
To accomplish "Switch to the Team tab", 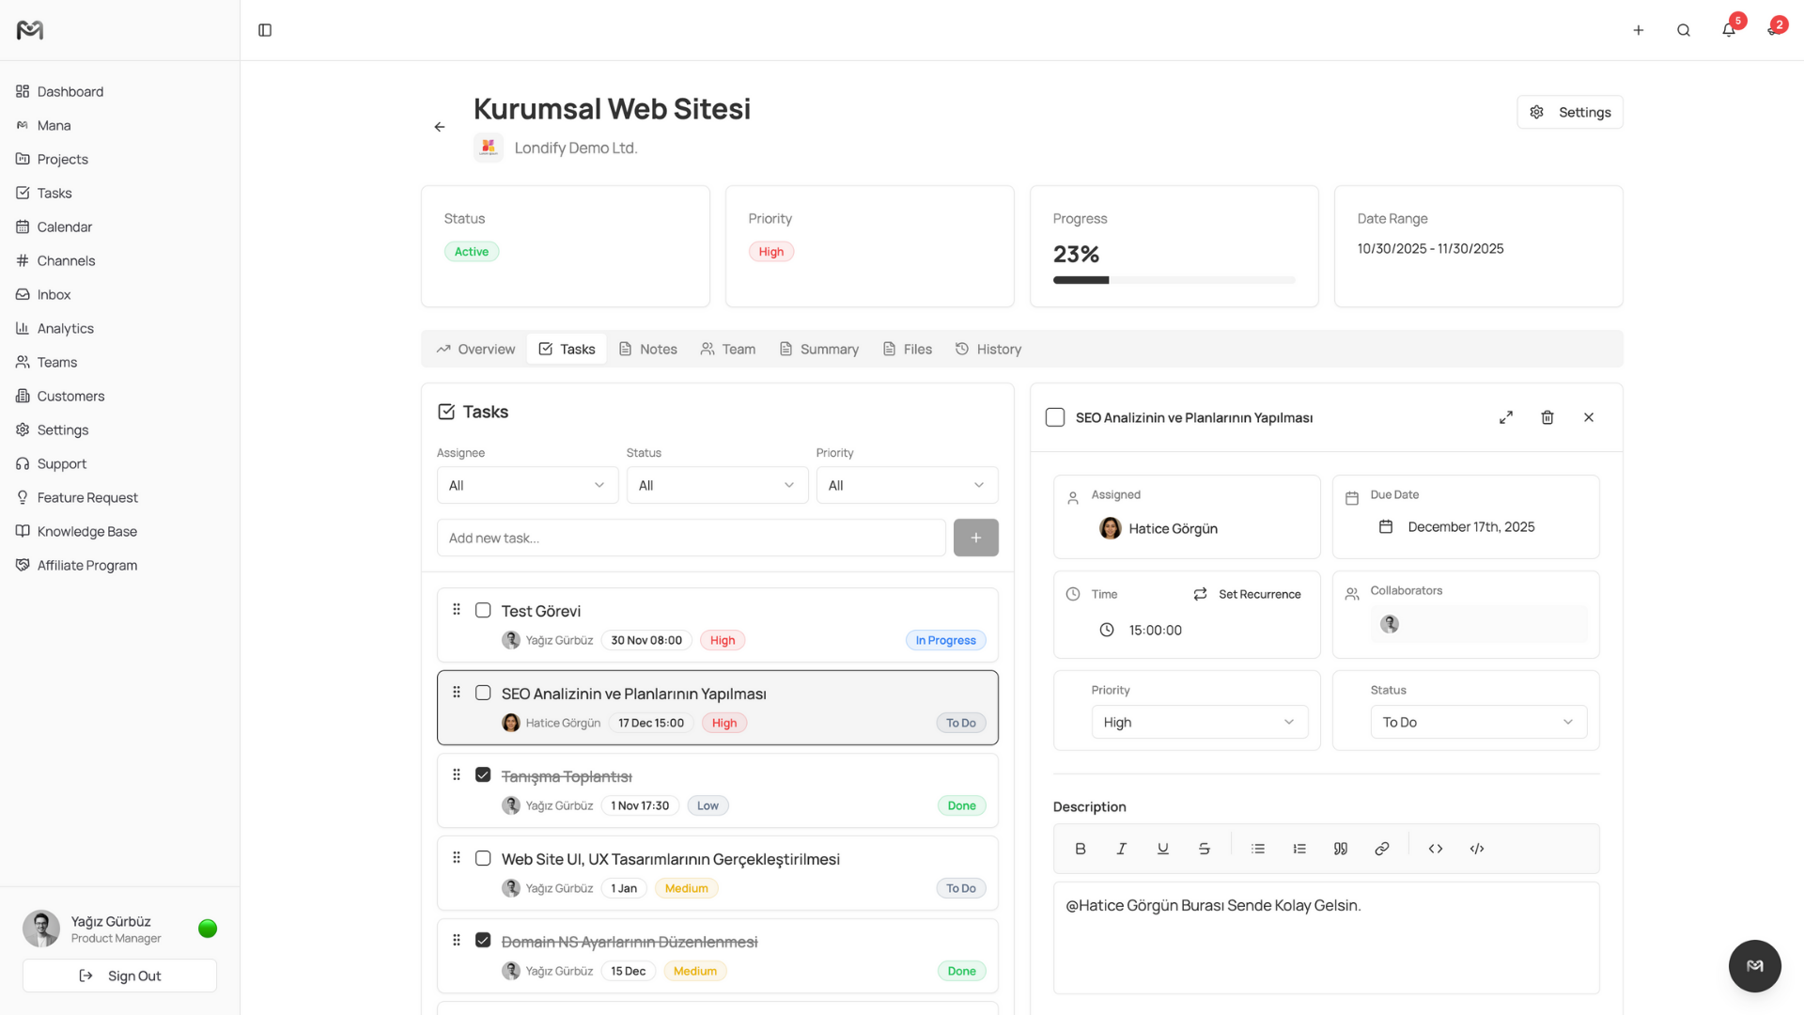I will [x=728, y=349].
